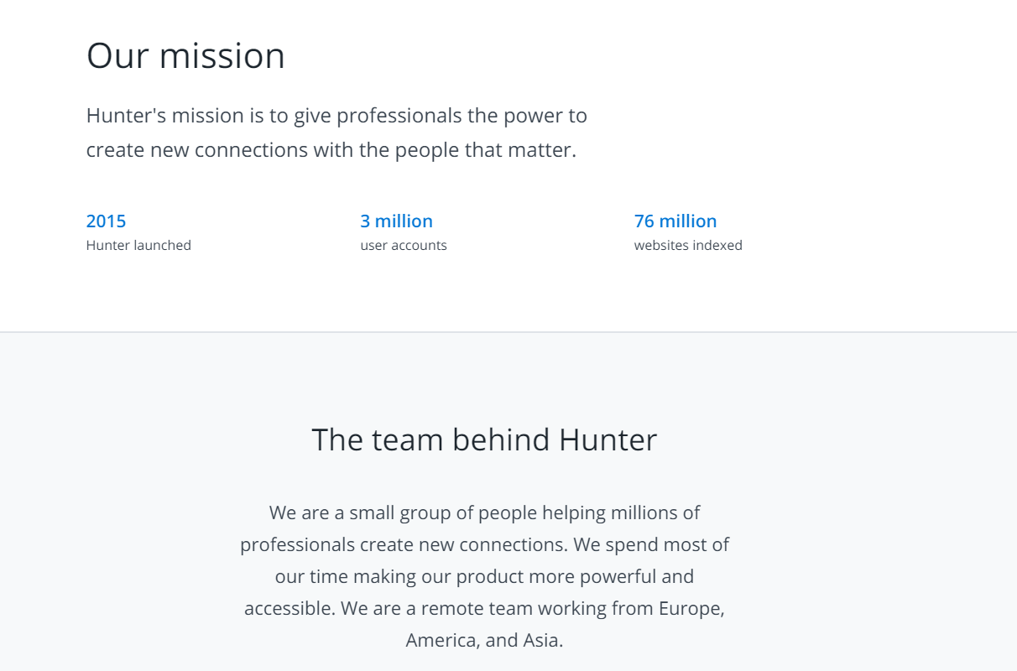The width and height of the screenshot is (1017, 671).
Task: Click the "our time making our product" line
Action: pos(484,576)
